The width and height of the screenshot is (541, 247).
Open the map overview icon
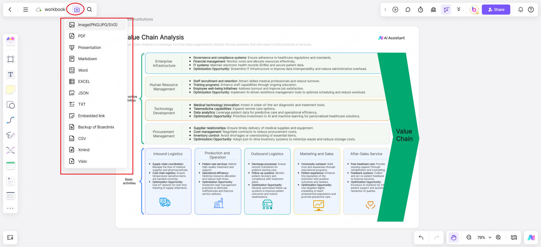[x=514, y=237]
